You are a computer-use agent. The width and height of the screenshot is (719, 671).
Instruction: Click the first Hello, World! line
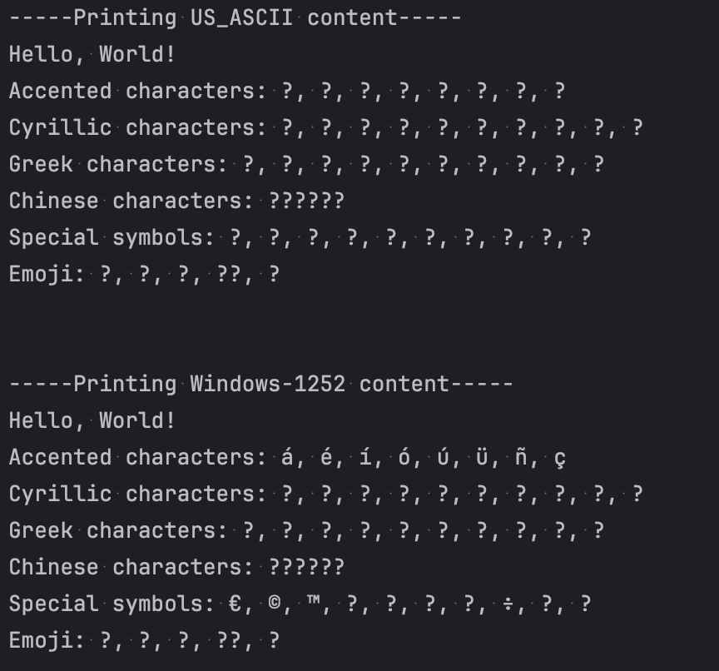click(x=92, y=55)
